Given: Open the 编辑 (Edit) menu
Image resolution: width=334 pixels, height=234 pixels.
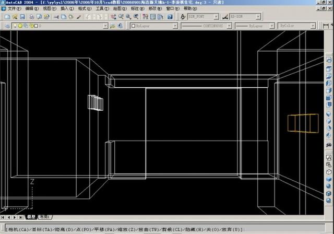Looking at the screenshot, I should 32,9.
